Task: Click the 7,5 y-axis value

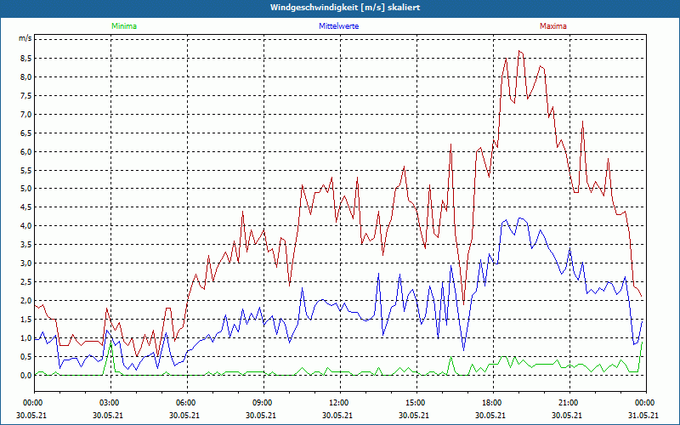Action: pos(25,96)
